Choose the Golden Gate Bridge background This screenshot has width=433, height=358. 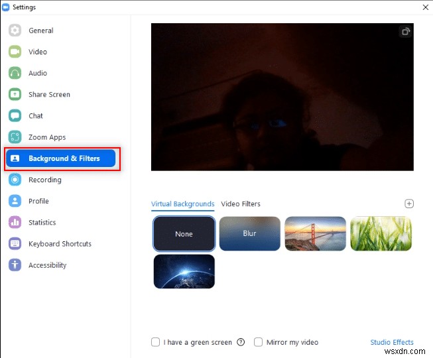click(315, 233)
